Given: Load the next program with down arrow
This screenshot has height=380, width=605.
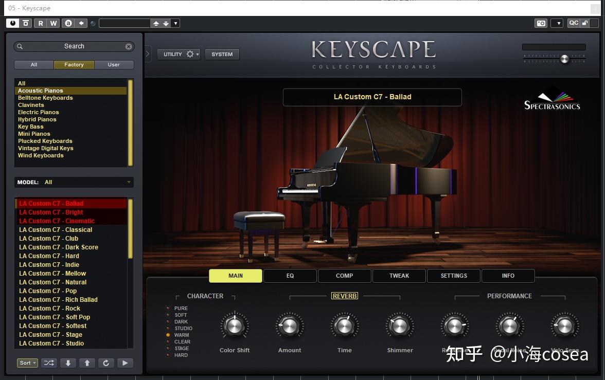Looking at the screenshot, I should [166, 24].
